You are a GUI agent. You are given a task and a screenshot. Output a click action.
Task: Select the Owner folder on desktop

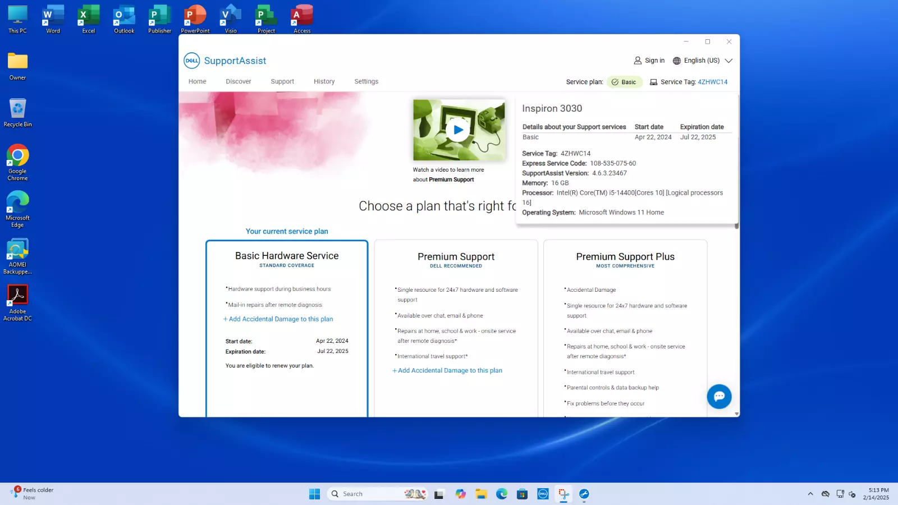click(x=17, y=66)
